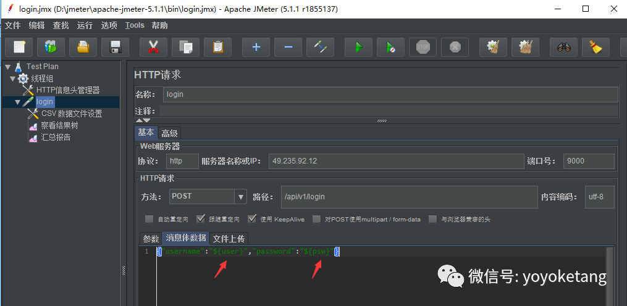
Task: Click Start no pauses icon
Action: (390, 47)
